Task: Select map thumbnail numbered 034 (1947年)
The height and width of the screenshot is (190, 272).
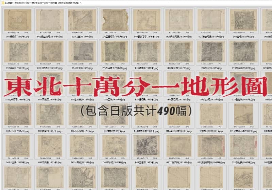Action: pyautogui.click(x=18, y=115)
